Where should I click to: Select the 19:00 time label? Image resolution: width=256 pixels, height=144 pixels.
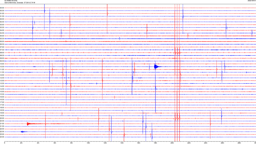click(2, 113)
